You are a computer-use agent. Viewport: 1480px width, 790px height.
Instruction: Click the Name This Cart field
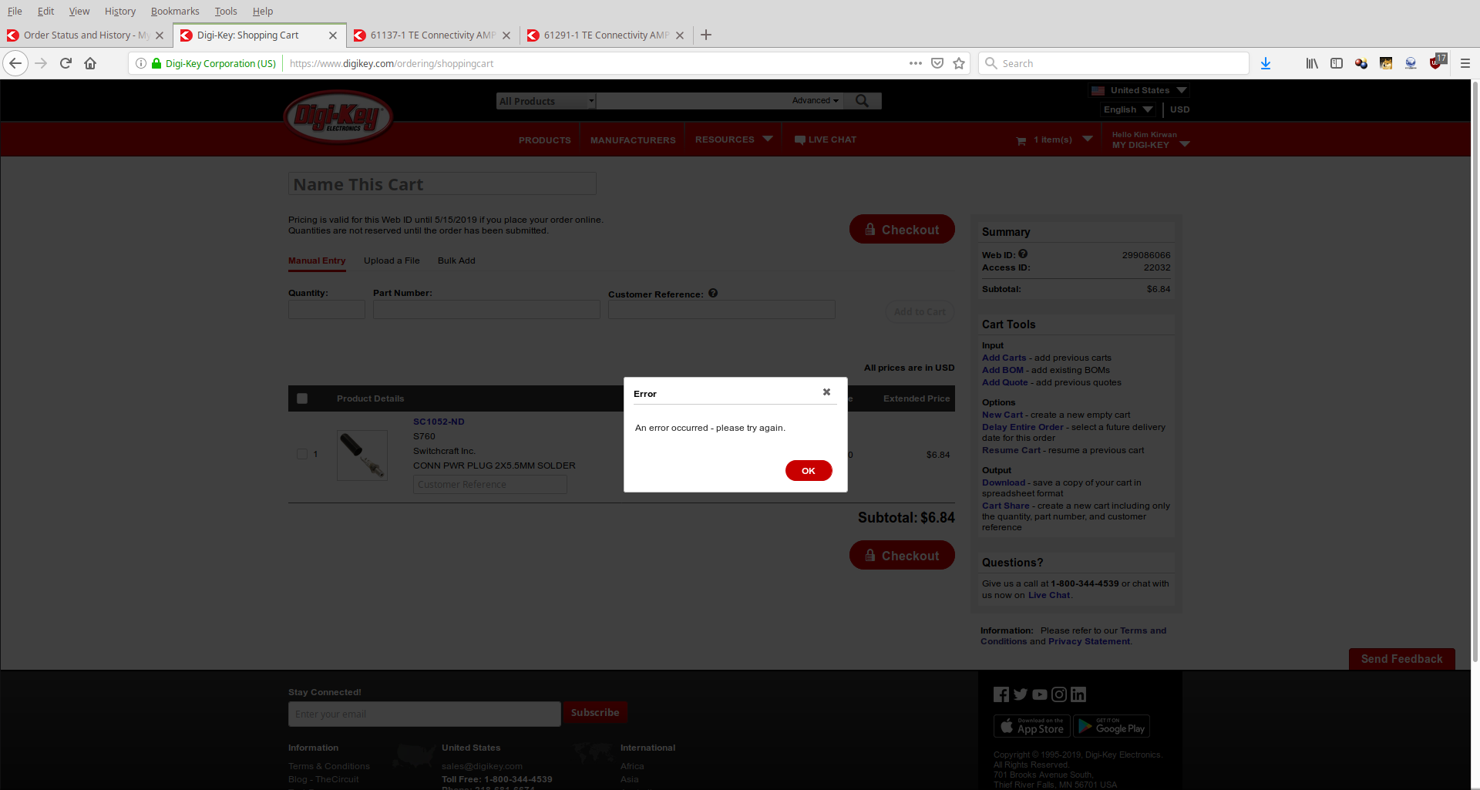[x=442, y=183]
